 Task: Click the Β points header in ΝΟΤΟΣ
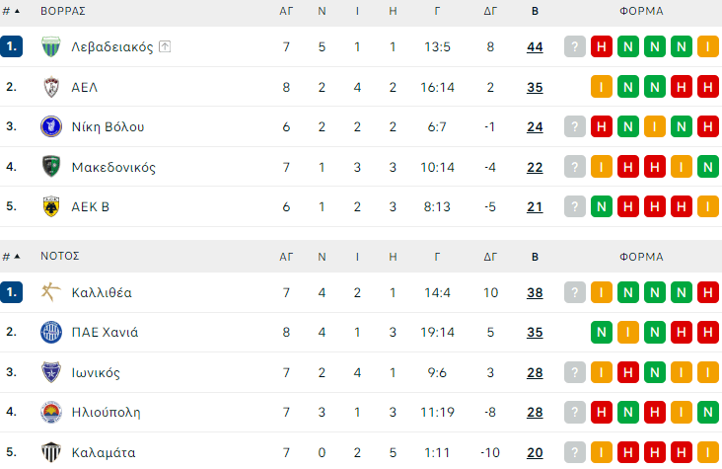point(535,256)
